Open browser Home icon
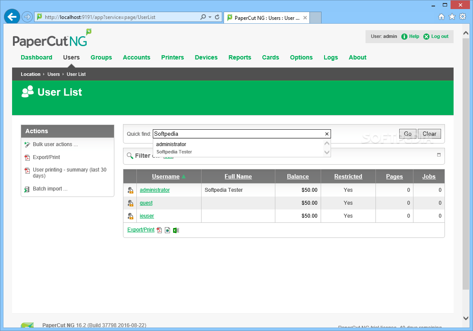The image size is (473, 331). click(441, 16)
